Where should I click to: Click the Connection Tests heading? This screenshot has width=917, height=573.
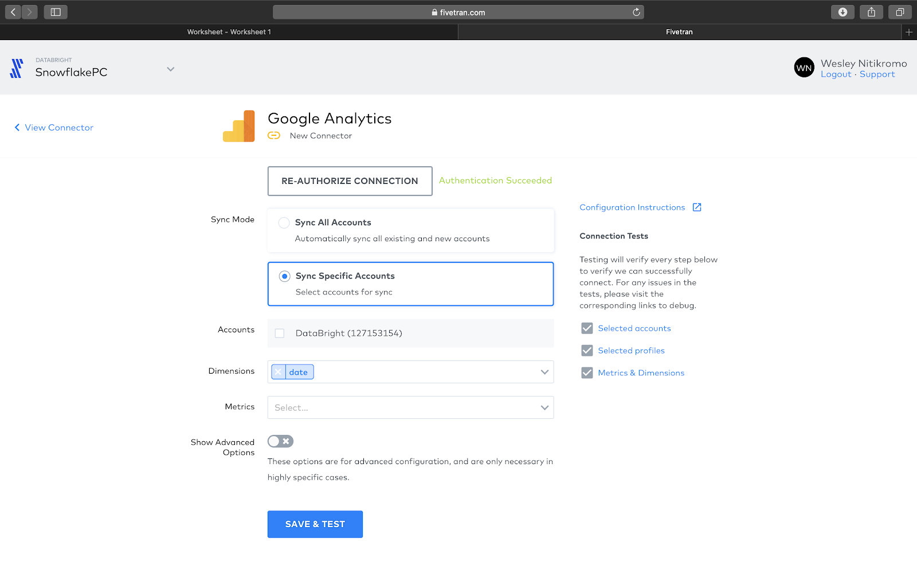click(614, 236)
